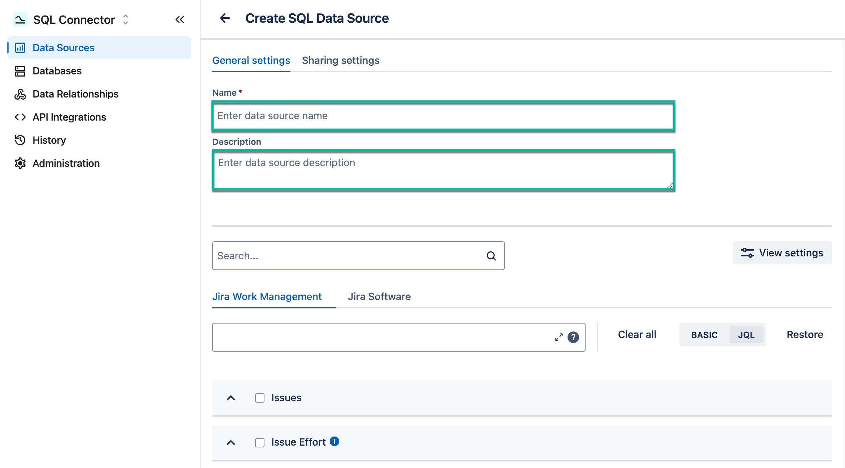
Task: View the History panel
Action: point(49,140)
